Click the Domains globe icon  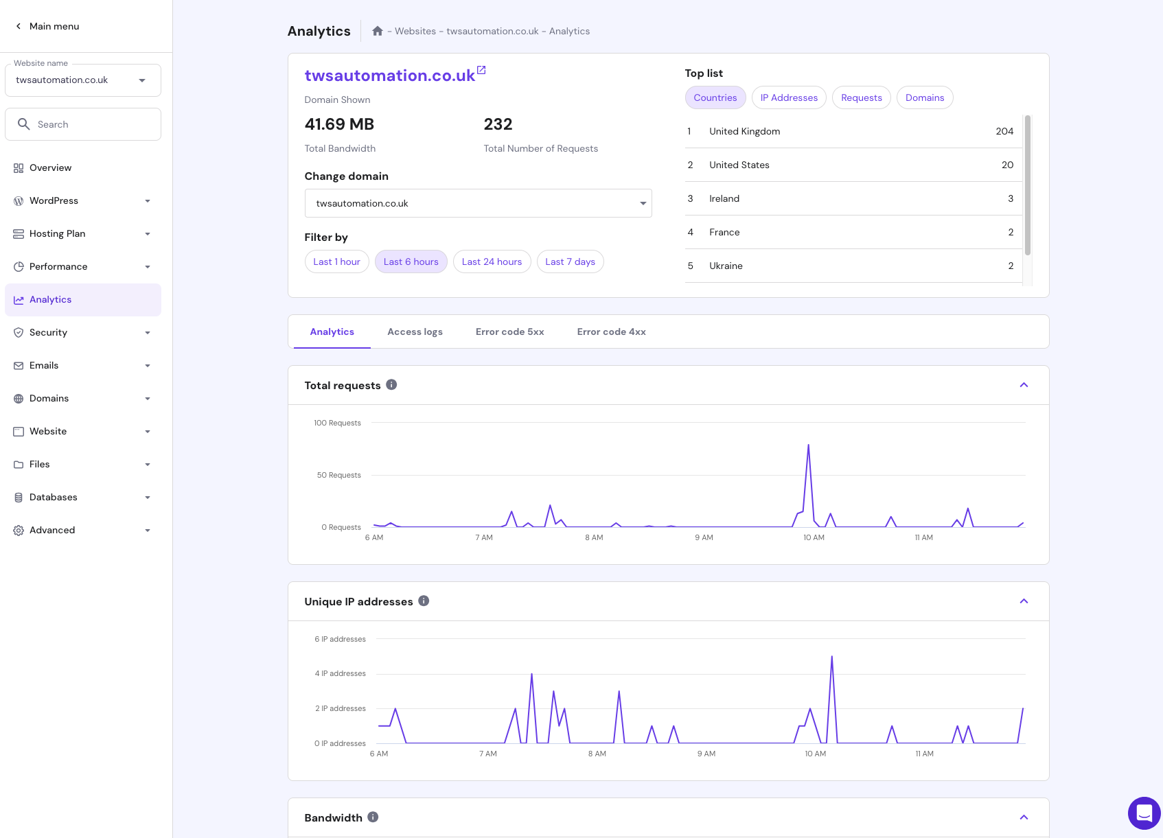(19, 399)
